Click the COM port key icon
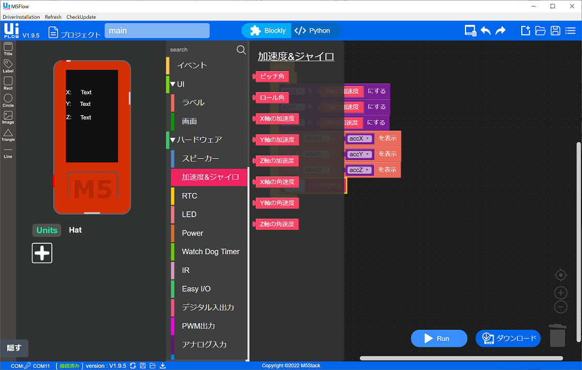 28,366
